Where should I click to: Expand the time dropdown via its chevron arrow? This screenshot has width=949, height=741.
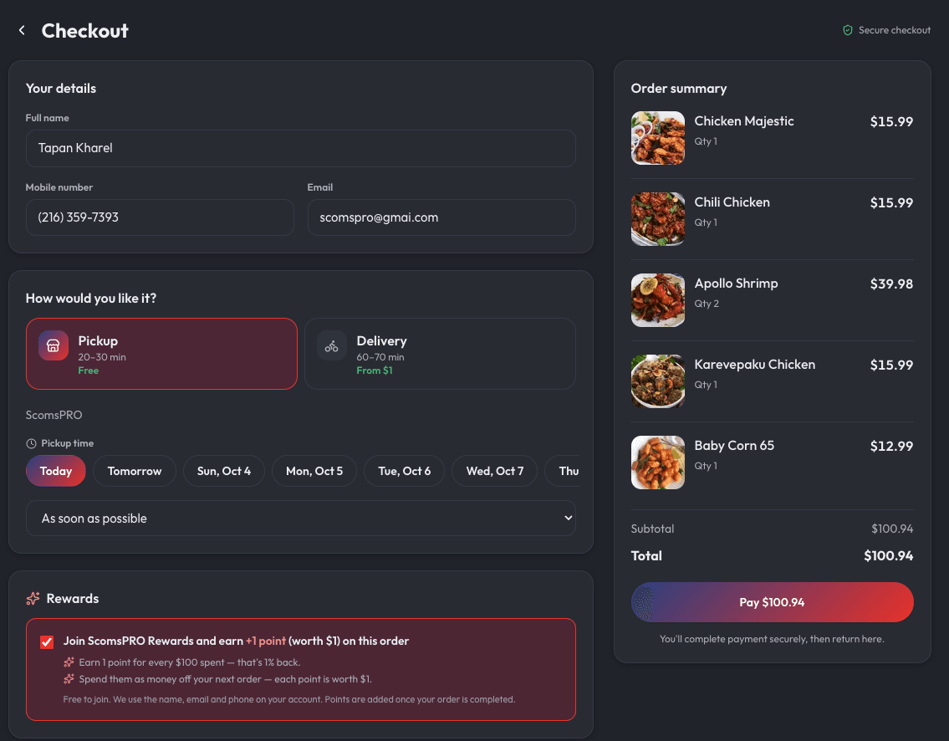coord(568,519)
